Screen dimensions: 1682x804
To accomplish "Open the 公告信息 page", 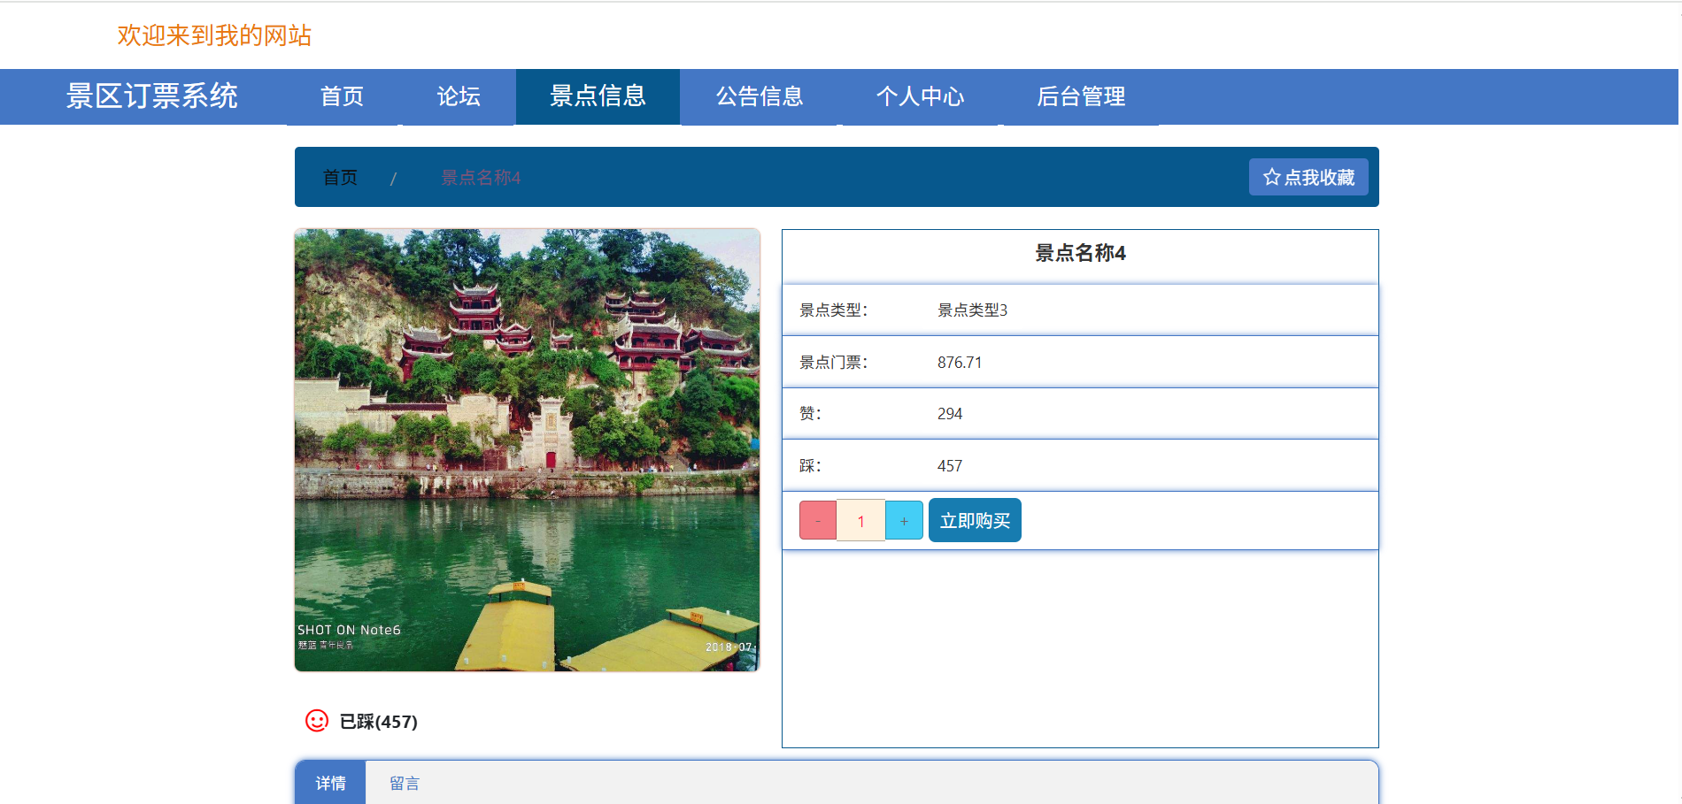I will pos(760,96).
